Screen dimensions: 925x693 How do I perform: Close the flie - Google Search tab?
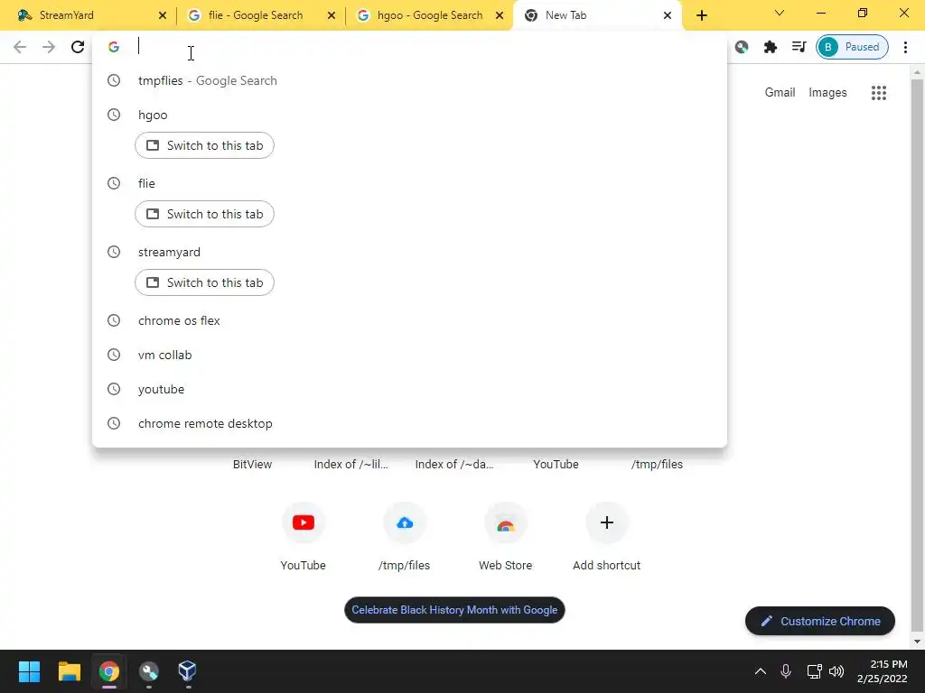coord(332,15)
